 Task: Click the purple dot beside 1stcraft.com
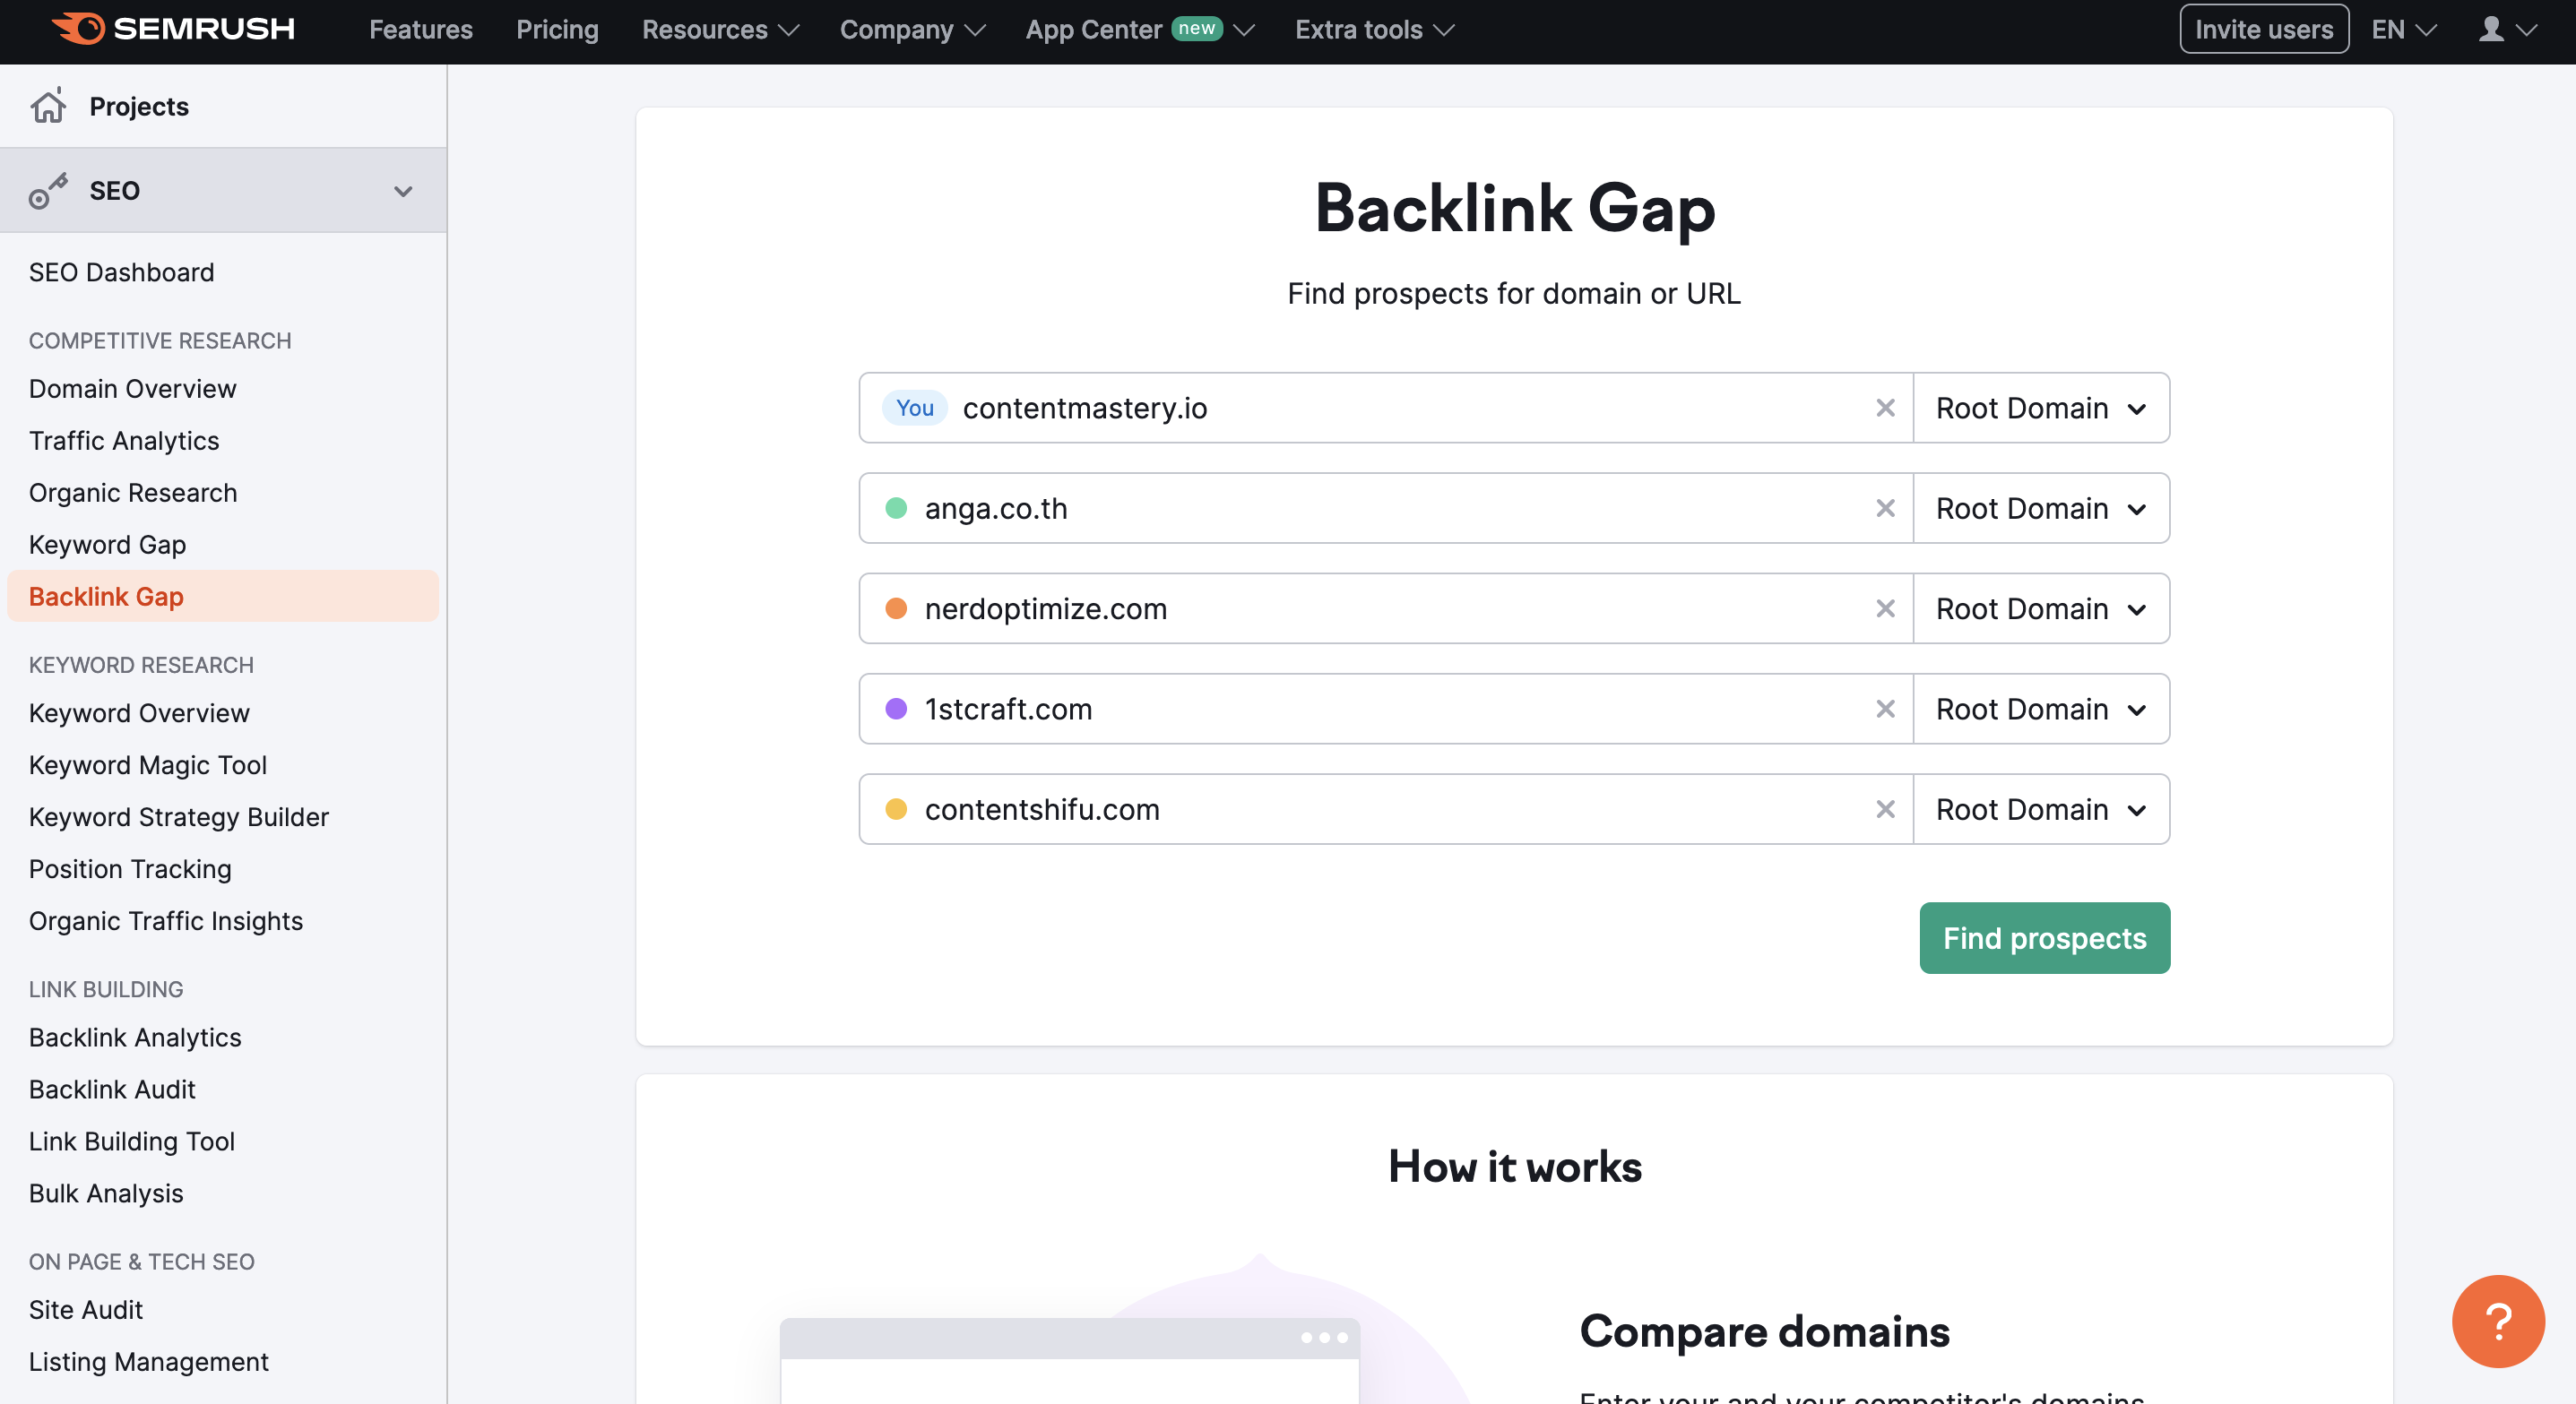click(x=896, y=709)
